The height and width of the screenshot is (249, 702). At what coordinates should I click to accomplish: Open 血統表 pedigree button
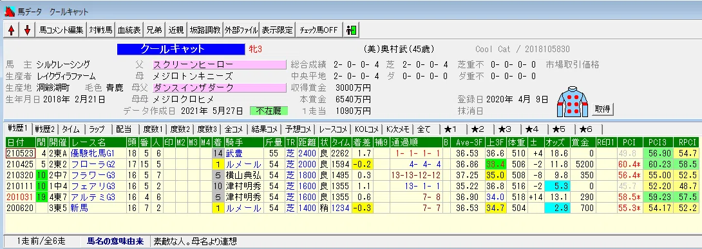(129, 30)
